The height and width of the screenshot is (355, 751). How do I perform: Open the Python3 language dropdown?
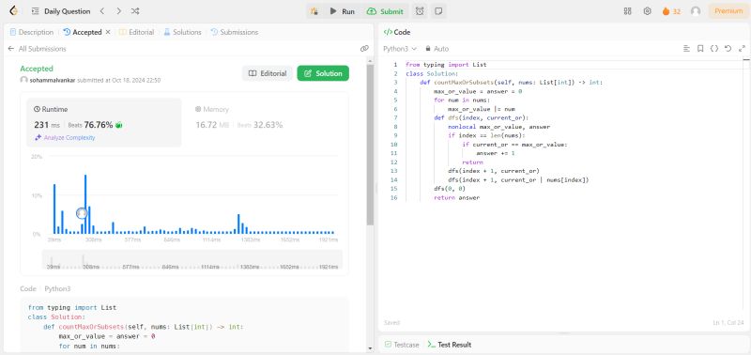(400, 49)
